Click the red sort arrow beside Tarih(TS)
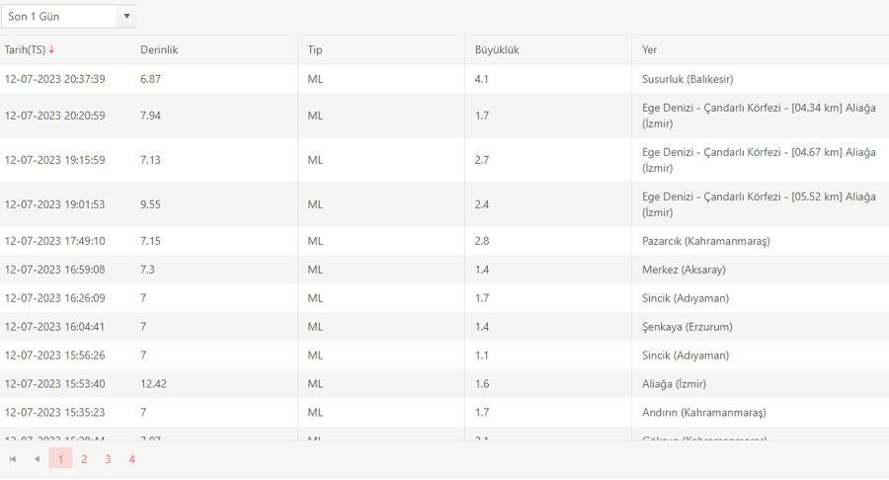The width and height of the screenshot is (889, 480). tap(51, 50)
